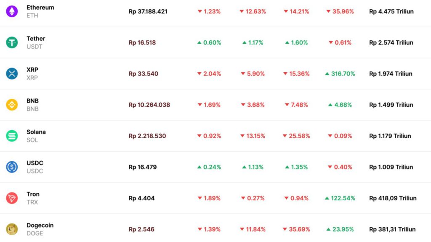Select the Solana SOL name
The width and height of the screenshot is (431, 242).
click(x=36, y=136)
